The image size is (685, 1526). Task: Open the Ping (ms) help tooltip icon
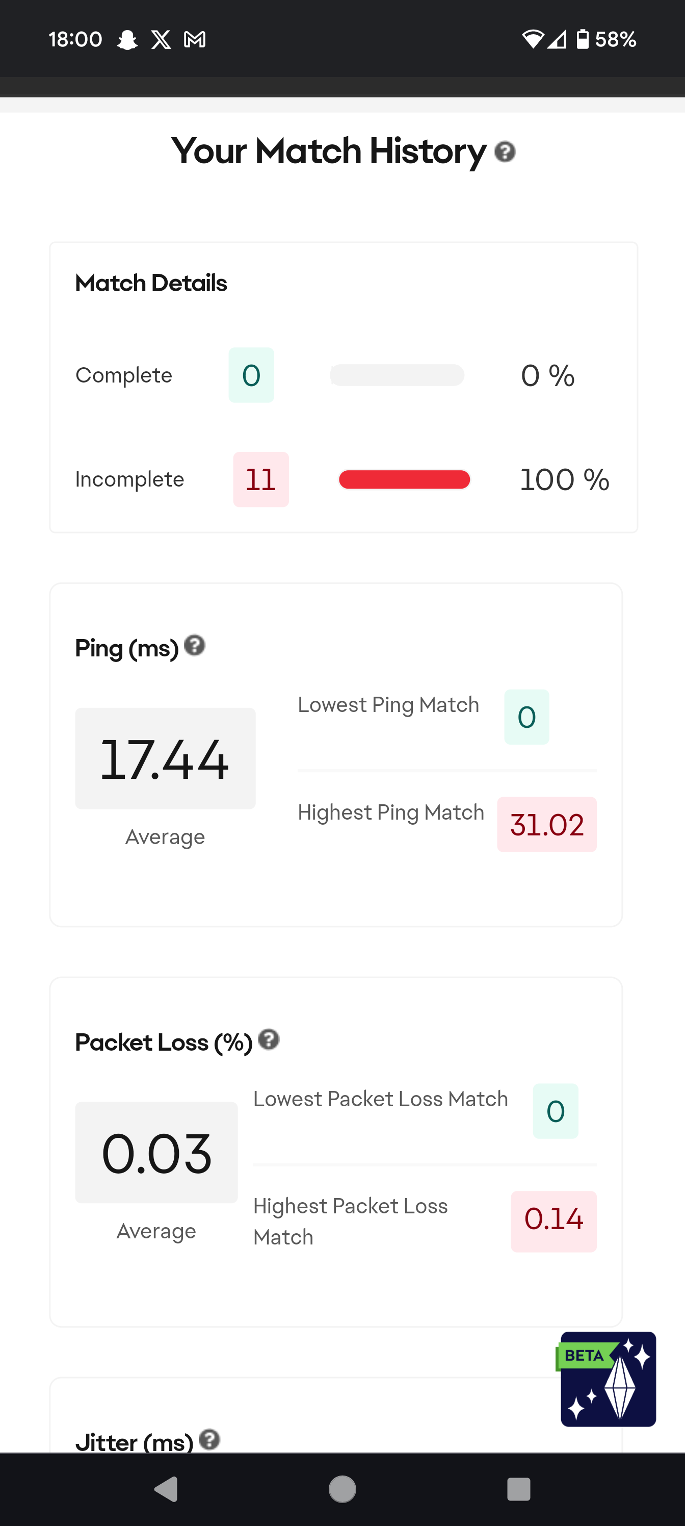tap(194, 646)
